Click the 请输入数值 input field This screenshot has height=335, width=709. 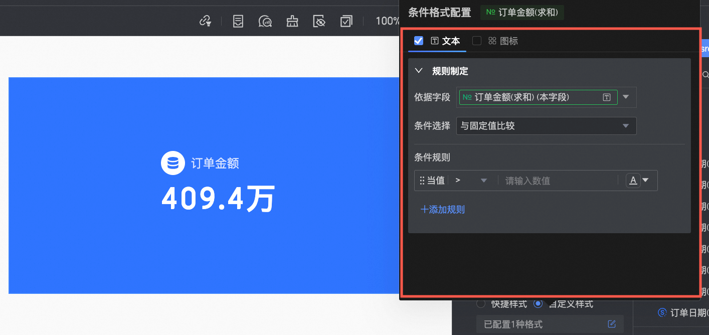[558, 181]
